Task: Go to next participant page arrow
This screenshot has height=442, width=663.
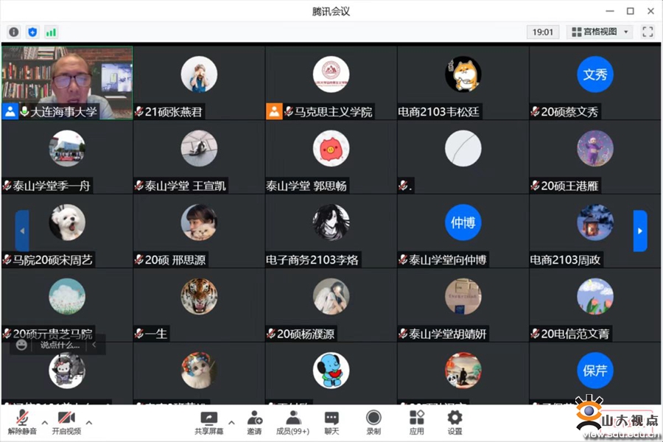Action: [x=639, y=231]
